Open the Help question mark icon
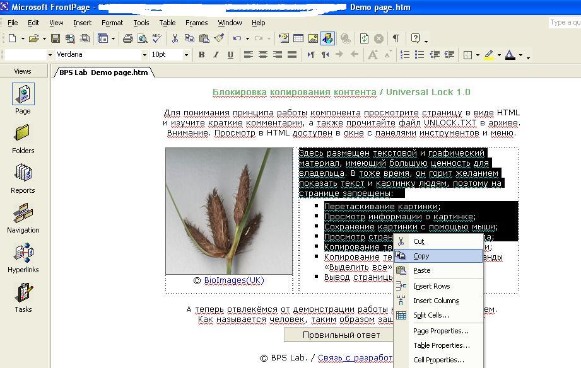 pos(415,38)
